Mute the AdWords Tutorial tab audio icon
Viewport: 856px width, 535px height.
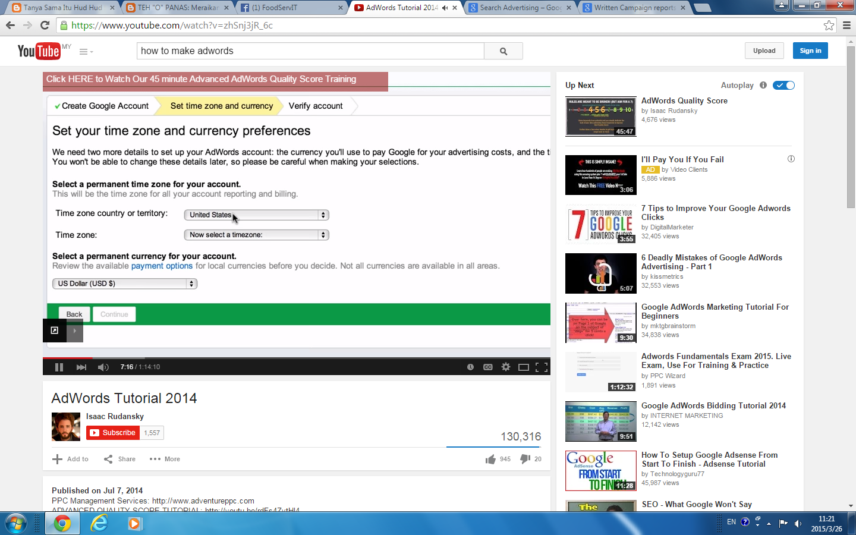click(x=445, y=8)
